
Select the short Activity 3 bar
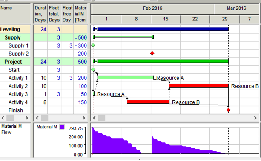94,94
